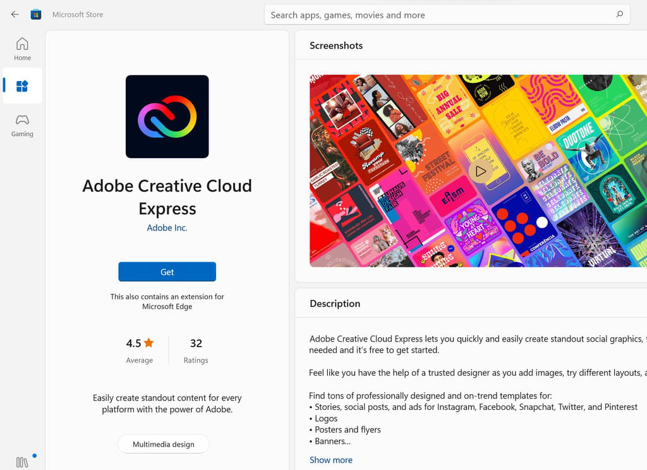Play the screenshot preview video
The width and height of the screenshot is (647, 470).
click(x=481, y=171)
